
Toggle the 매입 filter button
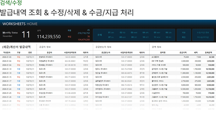pyautogui.click(x=184, y=37)
